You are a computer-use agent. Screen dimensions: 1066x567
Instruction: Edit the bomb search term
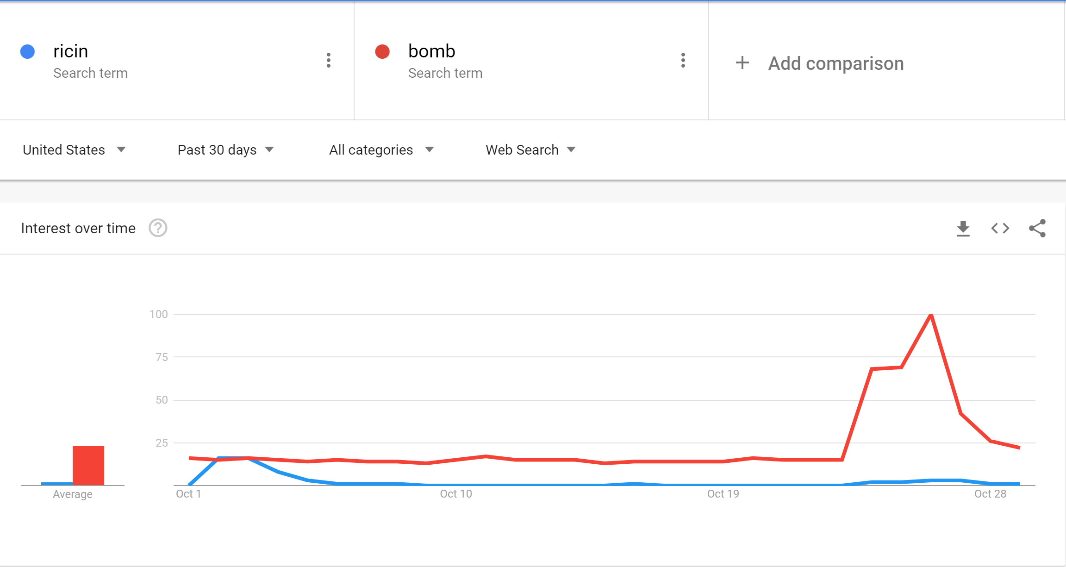(x=431, y=51)
